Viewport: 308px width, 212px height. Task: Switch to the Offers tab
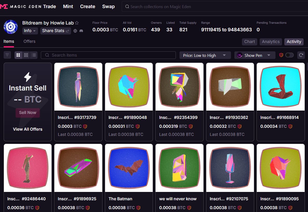pyautogui.click(x=29, y=41)
